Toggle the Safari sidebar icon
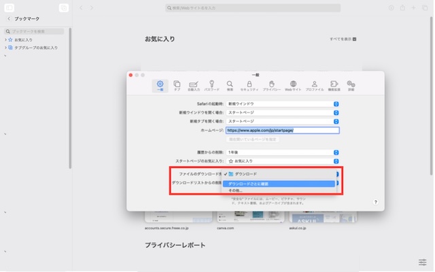Image resolution: width=435 pixels, height=272 pixels. (x=9, y=7)
